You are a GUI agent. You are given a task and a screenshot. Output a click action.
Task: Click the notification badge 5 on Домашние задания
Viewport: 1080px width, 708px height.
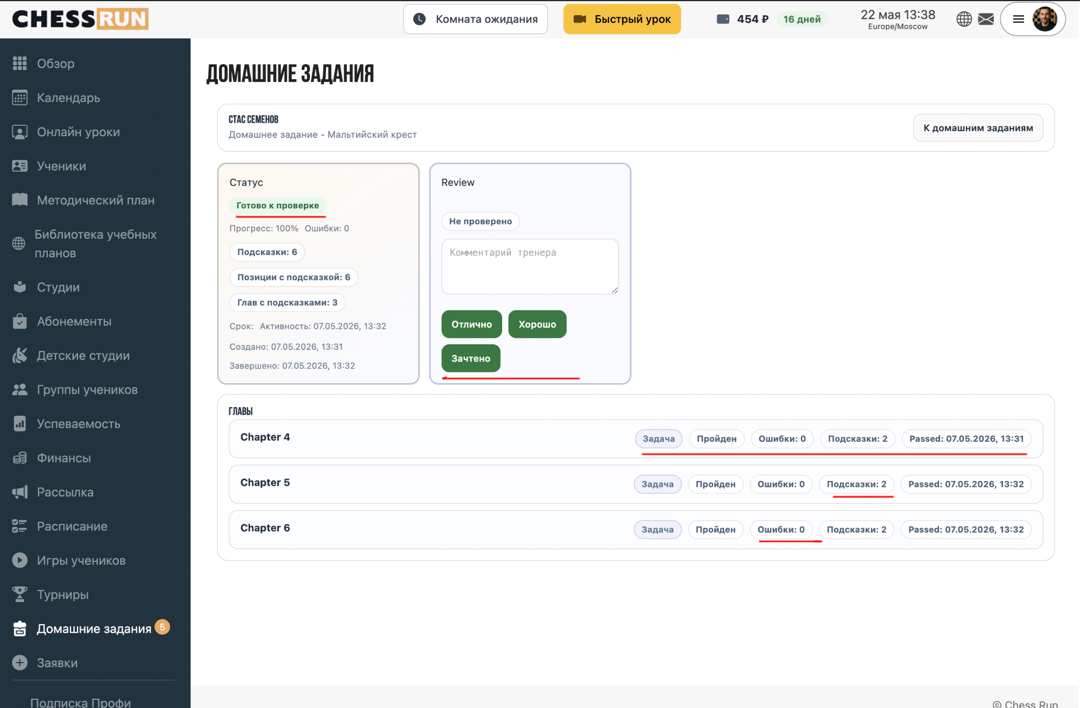[x=163, y=627]
